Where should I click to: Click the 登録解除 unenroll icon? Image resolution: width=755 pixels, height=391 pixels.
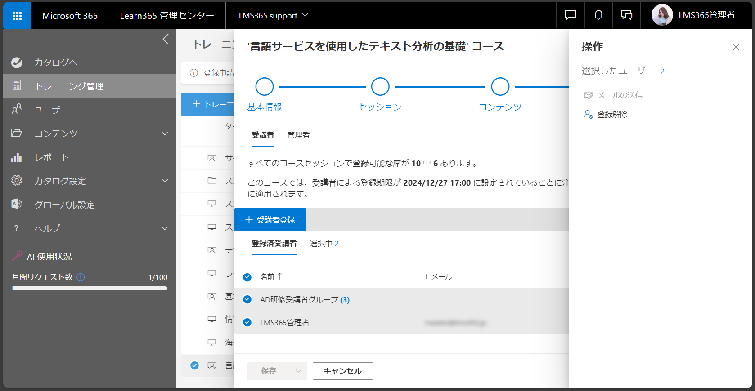(588, 115)
